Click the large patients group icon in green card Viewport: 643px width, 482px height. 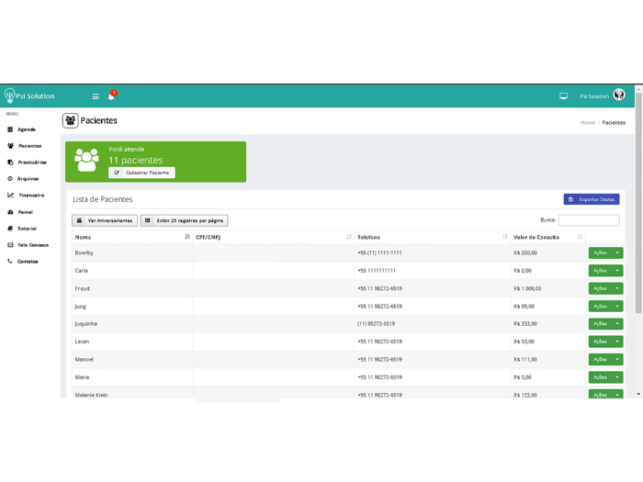[x=86, y=160]
